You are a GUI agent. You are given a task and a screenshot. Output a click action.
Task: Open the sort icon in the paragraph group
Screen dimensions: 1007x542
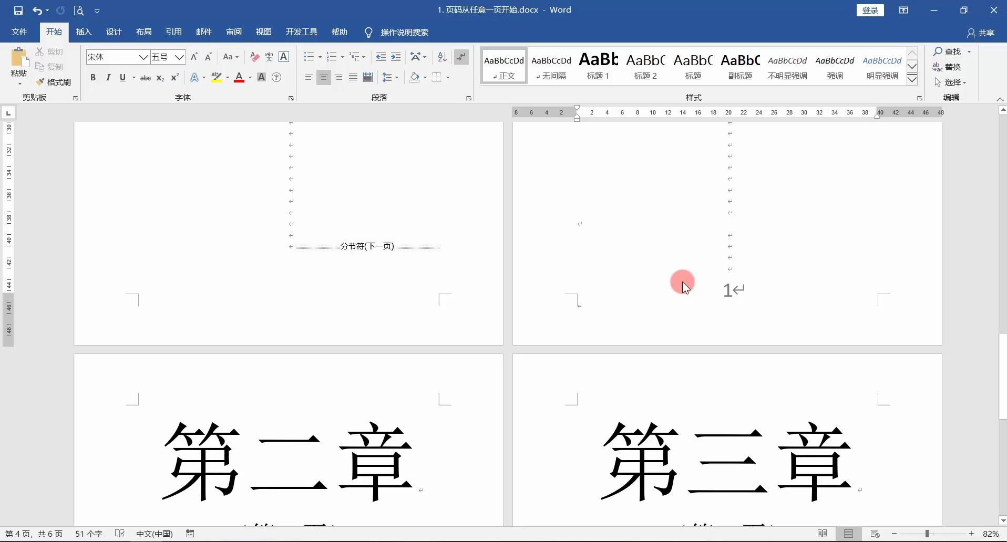442,57
